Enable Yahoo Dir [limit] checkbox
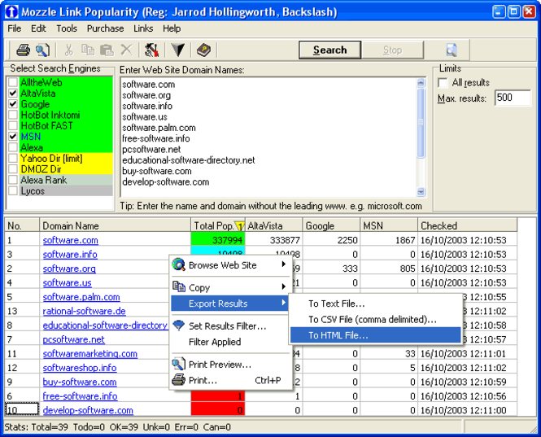The image size is (541, 437). 13,158
